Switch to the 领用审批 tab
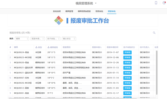 point(99,11)
